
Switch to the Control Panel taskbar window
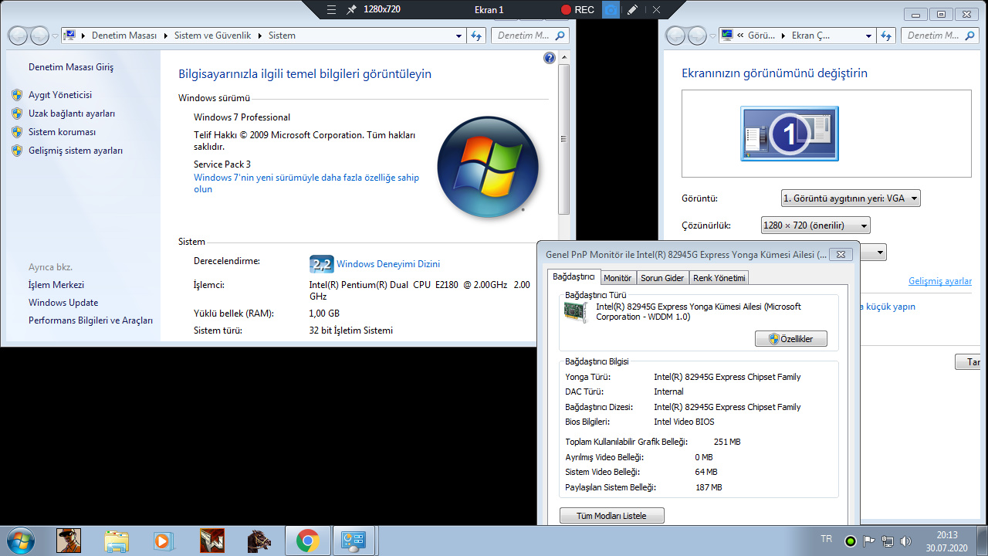pyautogui.click(x=354, y=541)
